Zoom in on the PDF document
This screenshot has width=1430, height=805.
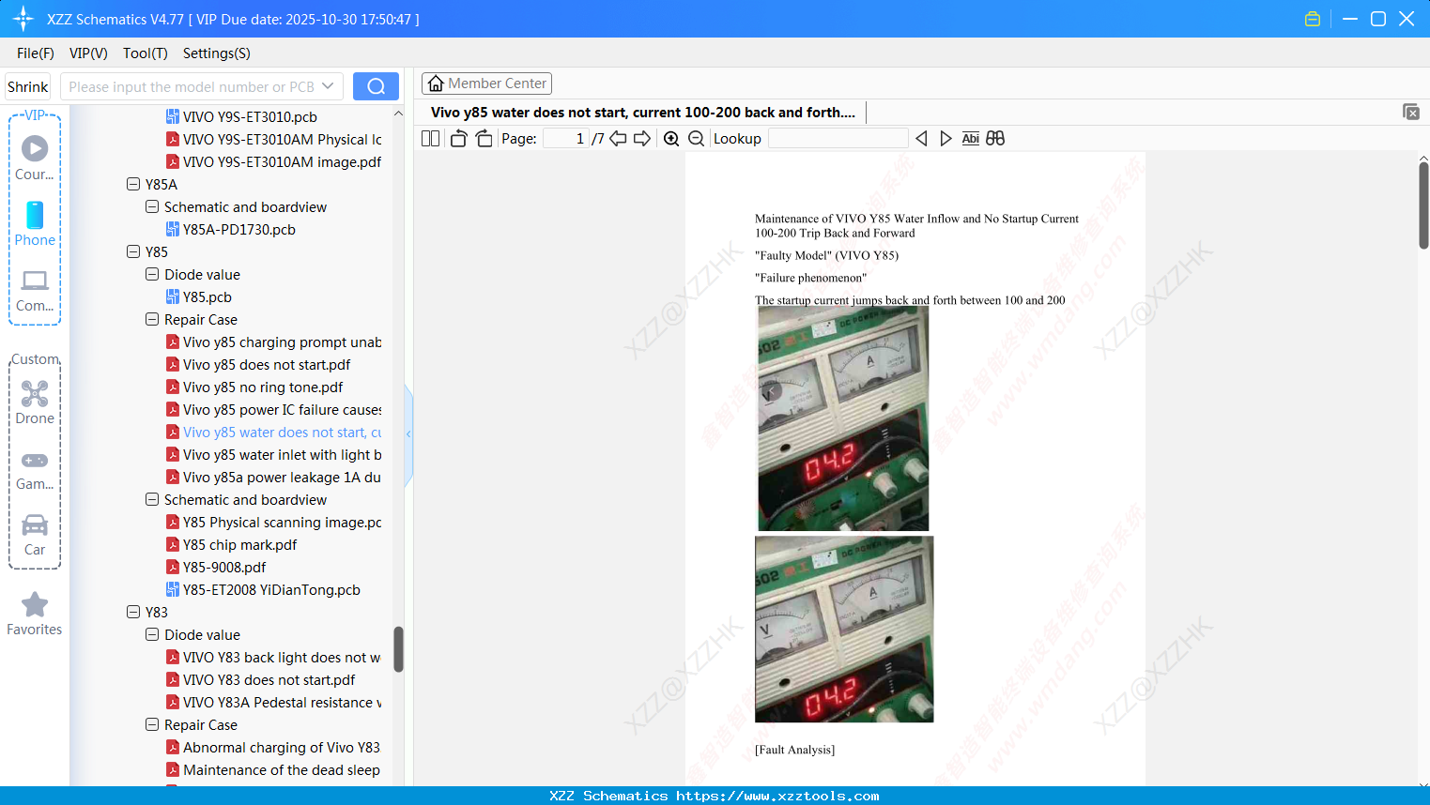pos(671,138)
